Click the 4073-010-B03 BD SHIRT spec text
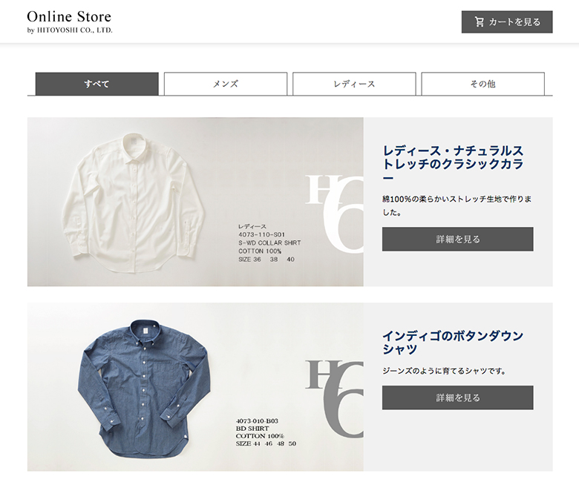This screenshot has height=482, width=579. pos(266,432)
